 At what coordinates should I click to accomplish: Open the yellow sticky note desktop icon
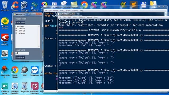point(74,4)
